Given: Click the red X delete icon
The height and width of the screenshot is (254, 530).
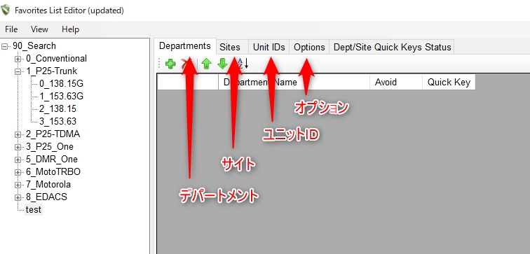Looking at the screenshot, I should 186,64.
